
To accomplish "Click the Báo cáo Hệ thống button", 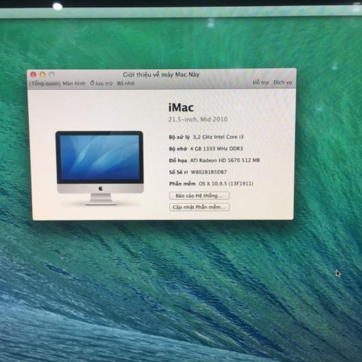I will click(x=199, y=196).
